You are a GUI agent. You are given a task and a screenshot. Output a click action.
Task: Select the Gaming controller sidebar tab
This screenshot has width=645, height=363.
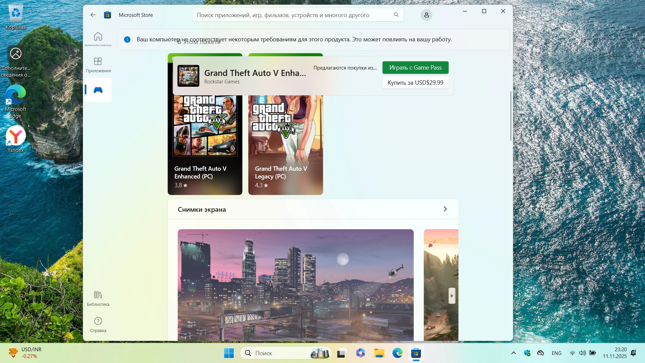[x=98, y=90]
